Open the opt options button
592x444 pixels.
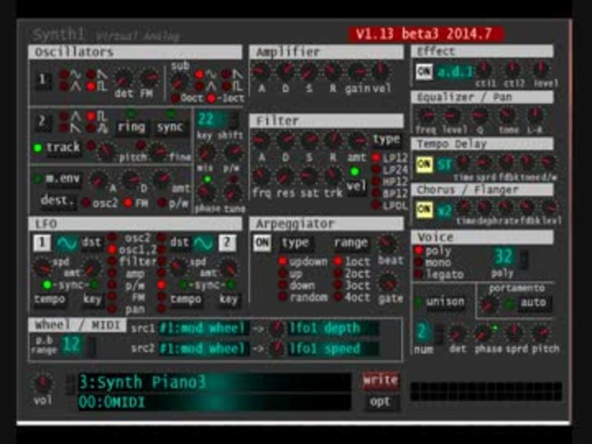(380, 401)
